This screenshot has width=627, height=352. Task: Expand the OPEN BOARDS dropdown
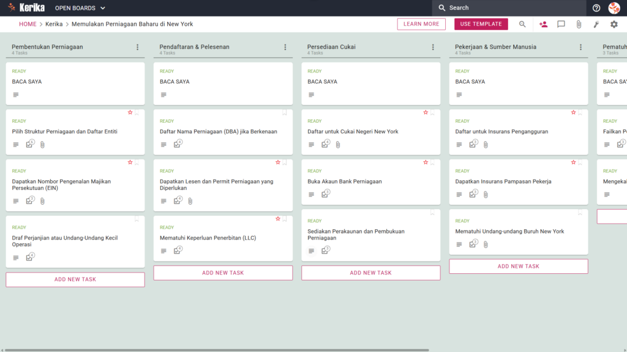[x=80, y=8]
